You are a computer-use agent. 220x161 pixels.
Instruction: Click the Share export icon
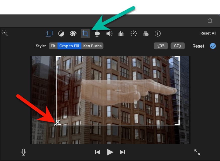tap(210, 20)
